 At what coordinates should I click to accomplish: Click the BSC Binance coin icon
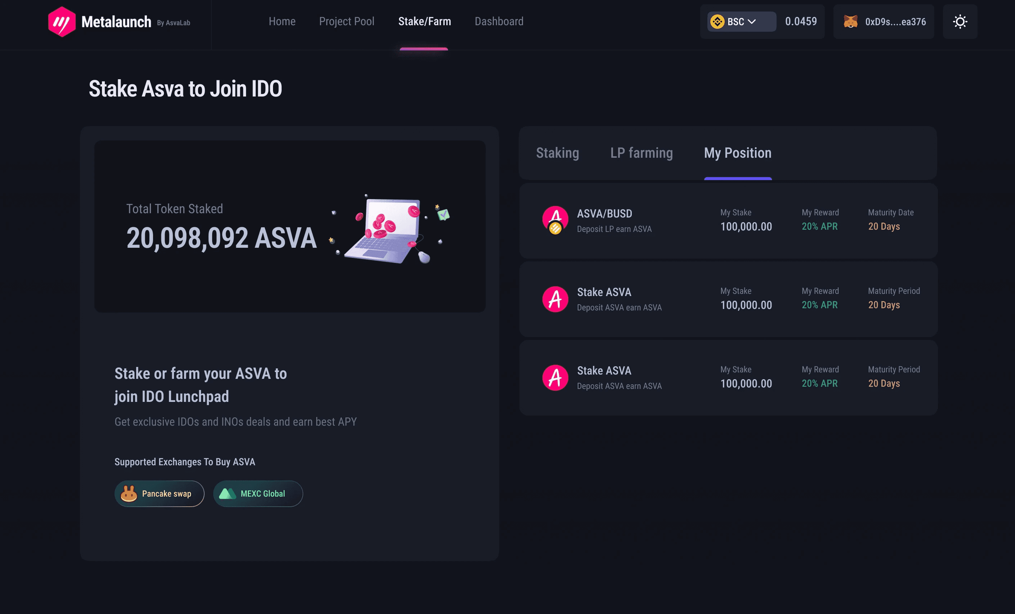pyautogui.click(x=717, y=22)
